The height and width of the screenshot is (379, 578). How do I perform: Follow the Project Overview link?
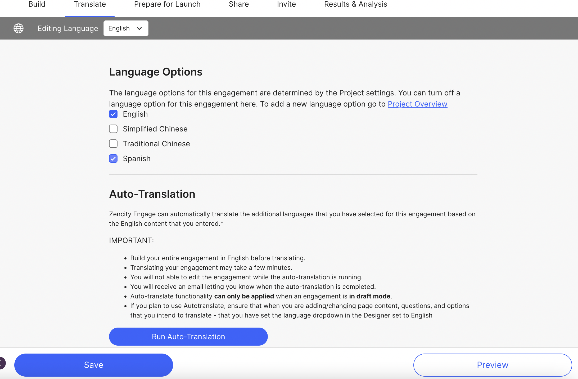tap(418, 104)
